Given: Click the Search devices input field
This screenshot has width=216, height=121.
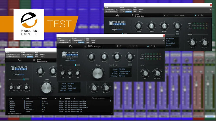Looking at the screenshot, I should (101, 98).
